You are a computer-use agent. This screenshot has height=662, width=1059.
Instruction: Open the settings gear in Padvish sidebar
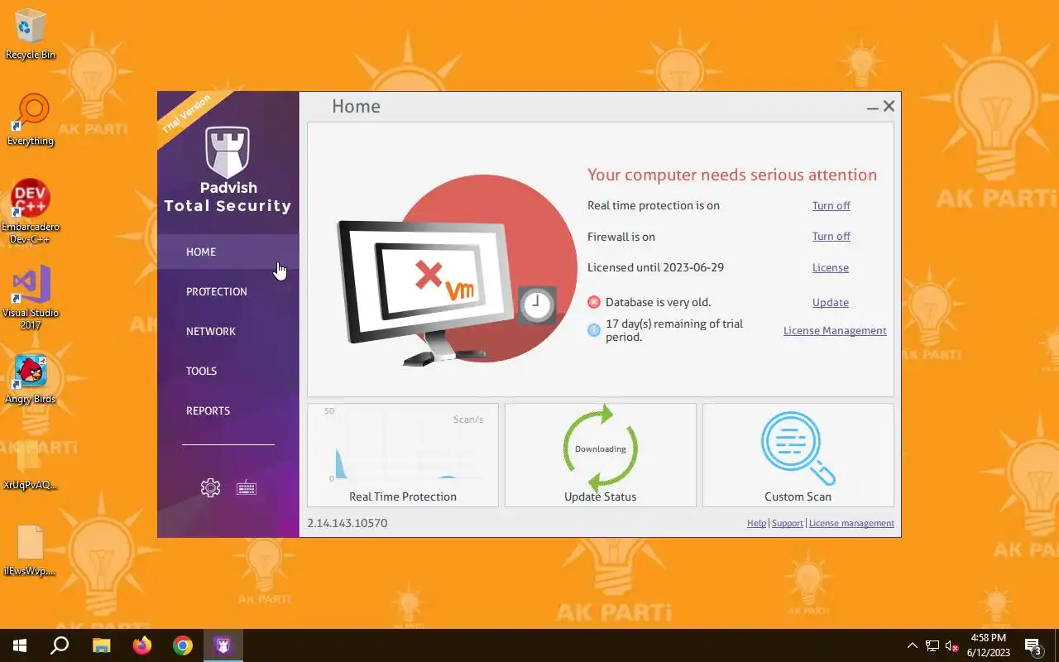(x=210, y=488)
